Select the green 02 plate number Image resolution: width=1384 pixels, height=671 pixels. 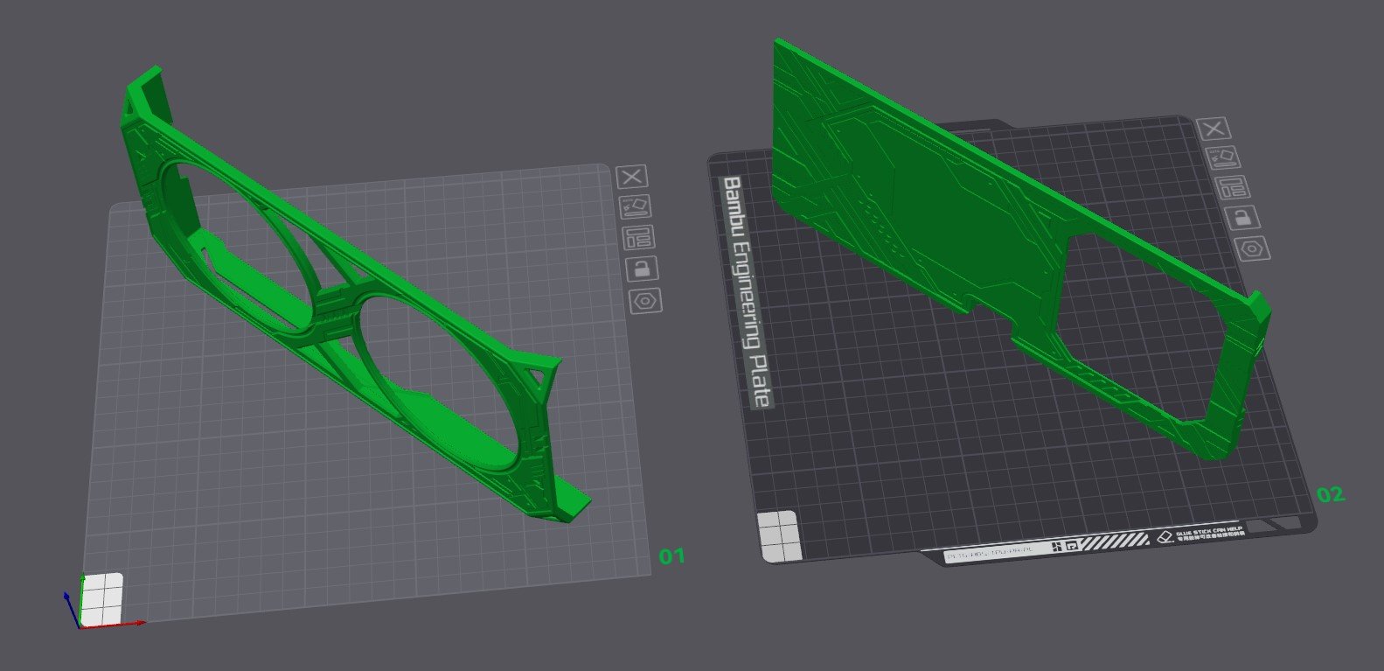click(x=1330, y=494)
